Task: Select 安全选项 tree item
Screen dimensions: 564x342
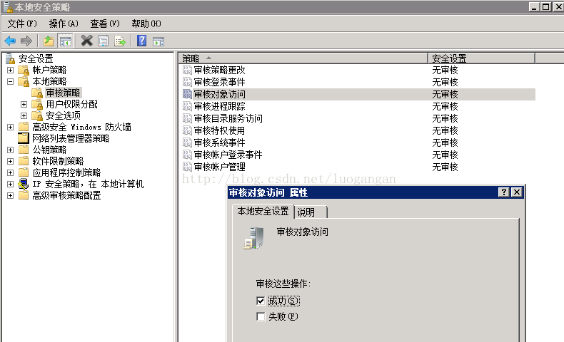Action: coord(64,116)
